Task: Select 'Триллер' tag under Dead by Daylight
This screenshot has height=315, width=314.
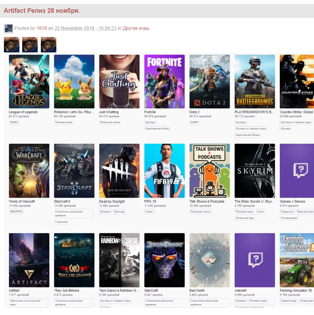Action: coord(119,212)
